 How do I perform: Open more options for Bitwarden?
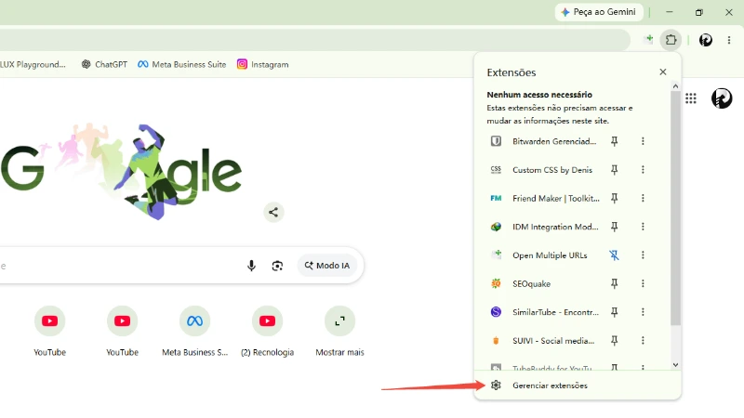pos(643,141)
